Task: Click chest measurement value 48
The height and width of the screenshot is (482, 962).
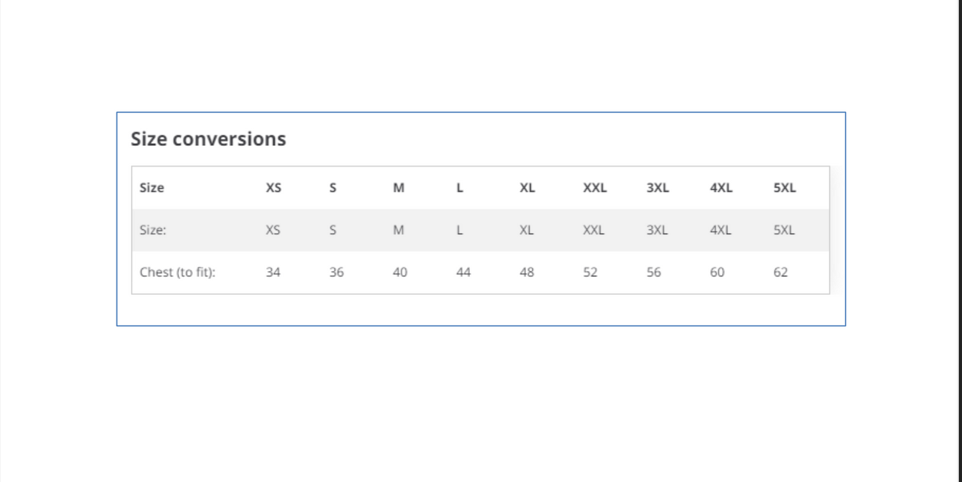Action: pos(527,272)
